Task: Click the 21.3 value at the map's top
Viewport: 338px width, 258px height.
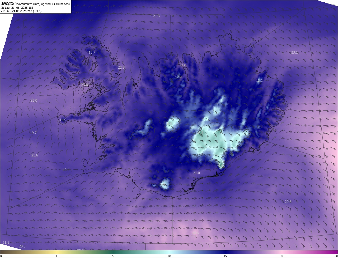Action: pos(156,16)
